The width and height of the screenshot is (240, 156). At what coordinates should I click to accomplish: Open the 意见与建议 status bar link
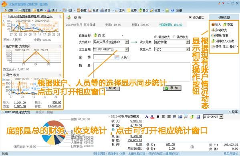coord(231,154)
